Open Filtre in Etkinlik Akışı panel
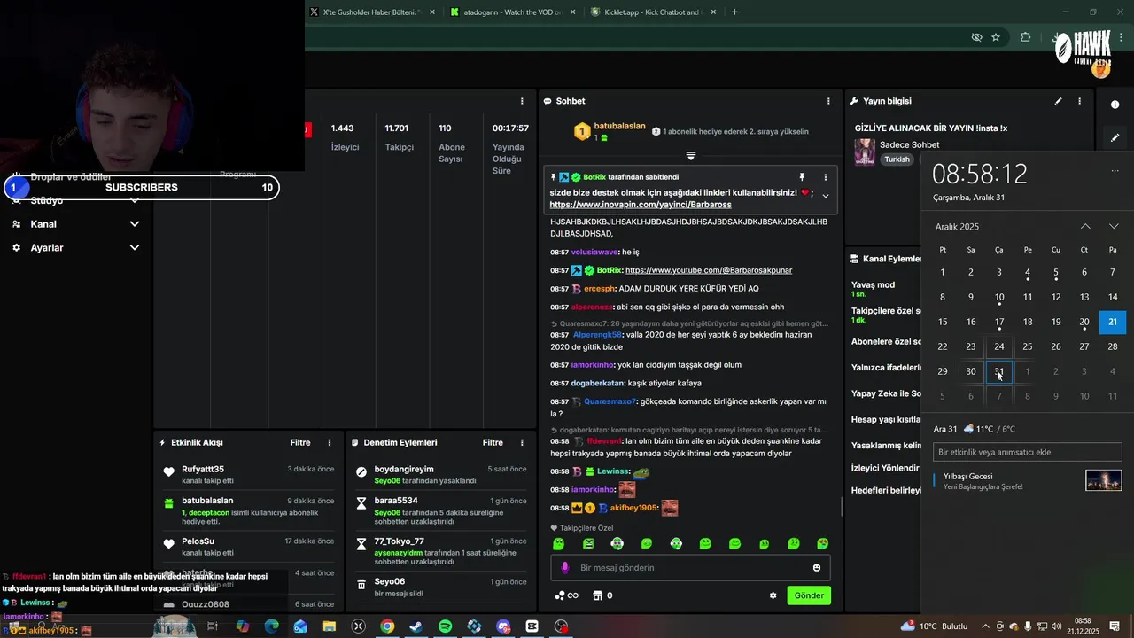 [x=300, y=442]
